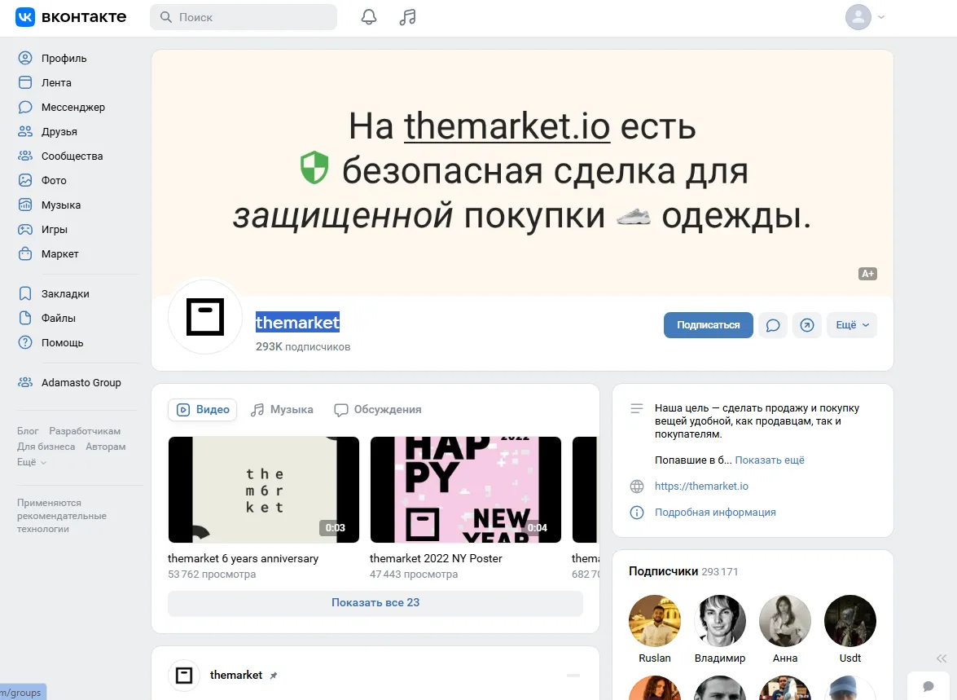Open notifications bell icon
Viewport: 957px width, 700px height.
[369, 17]
